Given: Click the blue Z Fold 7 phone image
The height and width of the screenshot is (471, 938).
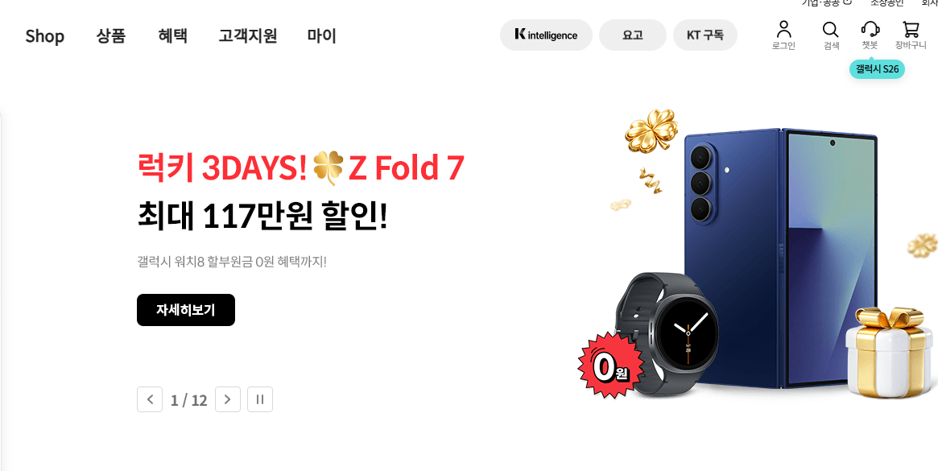Looking at the screenshot, I should (781, 258).
